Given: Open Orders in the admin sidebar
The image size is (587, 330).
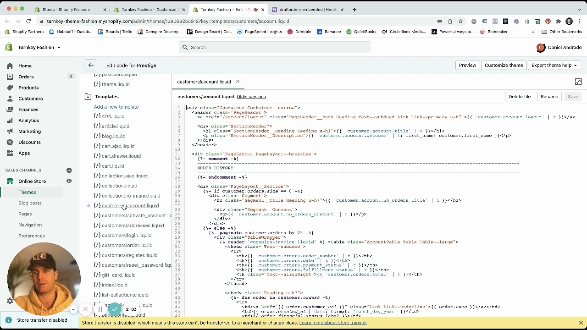Looking at the screenshot, I should point(26,77).
